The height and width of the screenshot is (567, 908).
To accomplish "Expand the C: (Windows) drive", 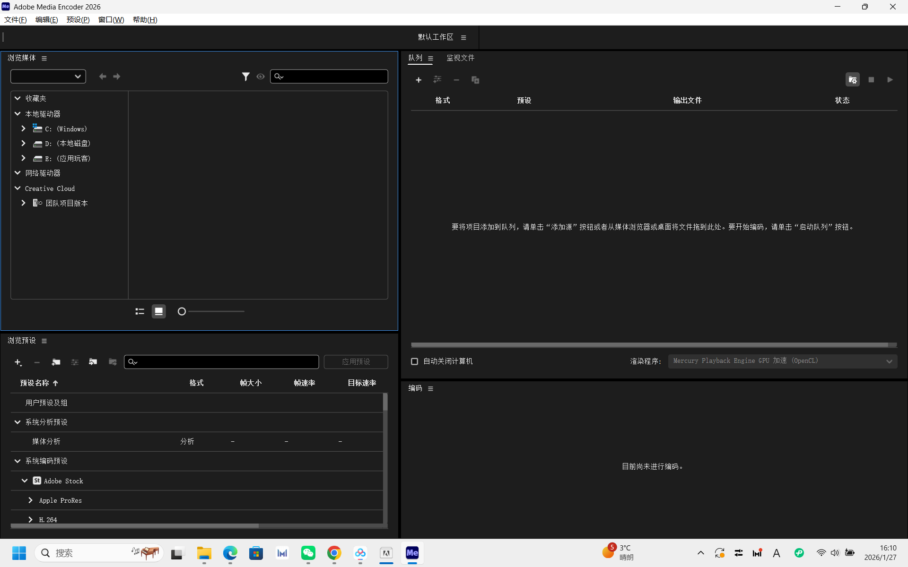I will (x=23, y=129).
